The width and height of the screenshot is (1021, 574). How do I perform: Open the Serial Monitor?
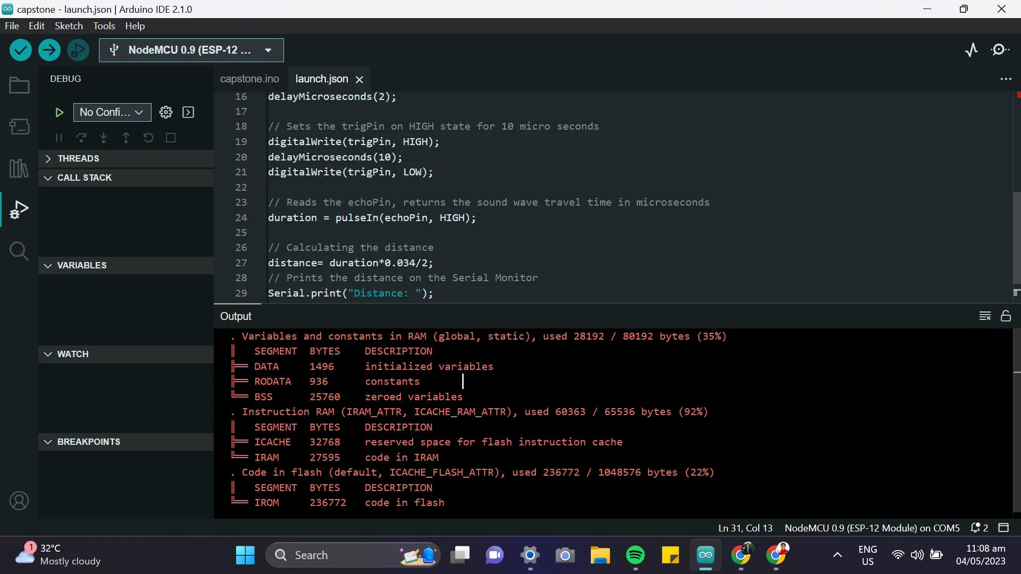coord(1000,50)
